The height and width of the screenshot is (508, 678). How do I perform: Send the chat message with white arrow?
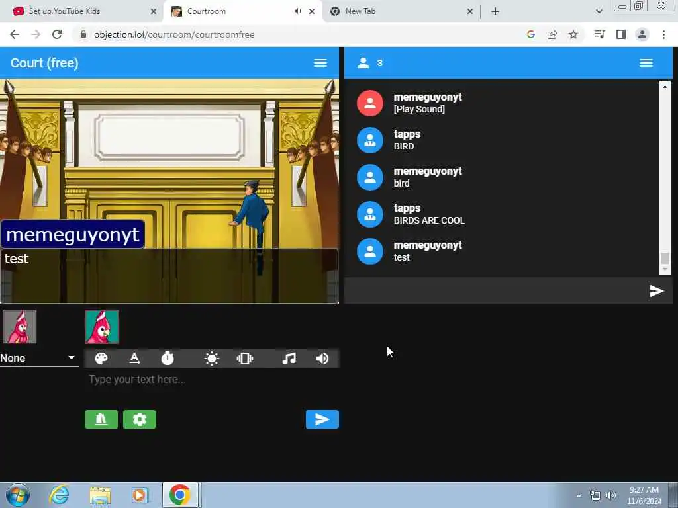tap(656, 291)
